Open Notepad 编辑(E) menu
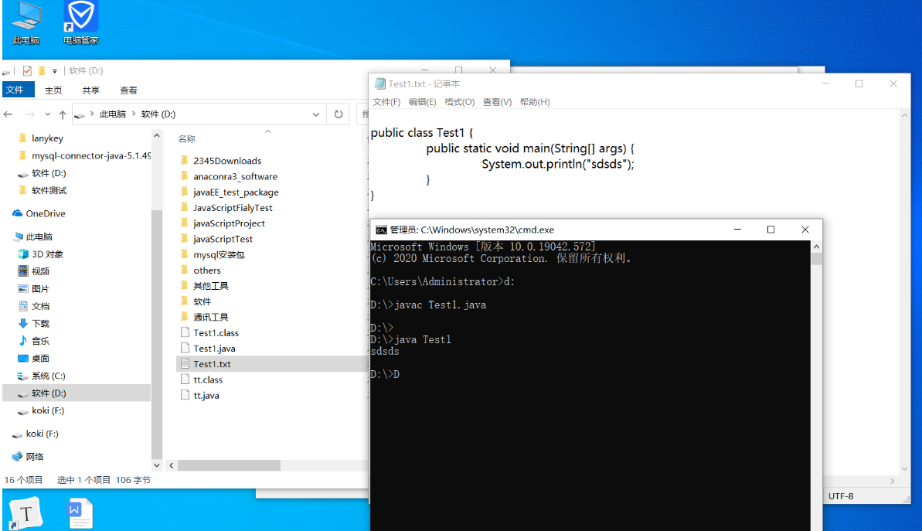This screenshot has height=531, width=922. click(x=422, y=102)
